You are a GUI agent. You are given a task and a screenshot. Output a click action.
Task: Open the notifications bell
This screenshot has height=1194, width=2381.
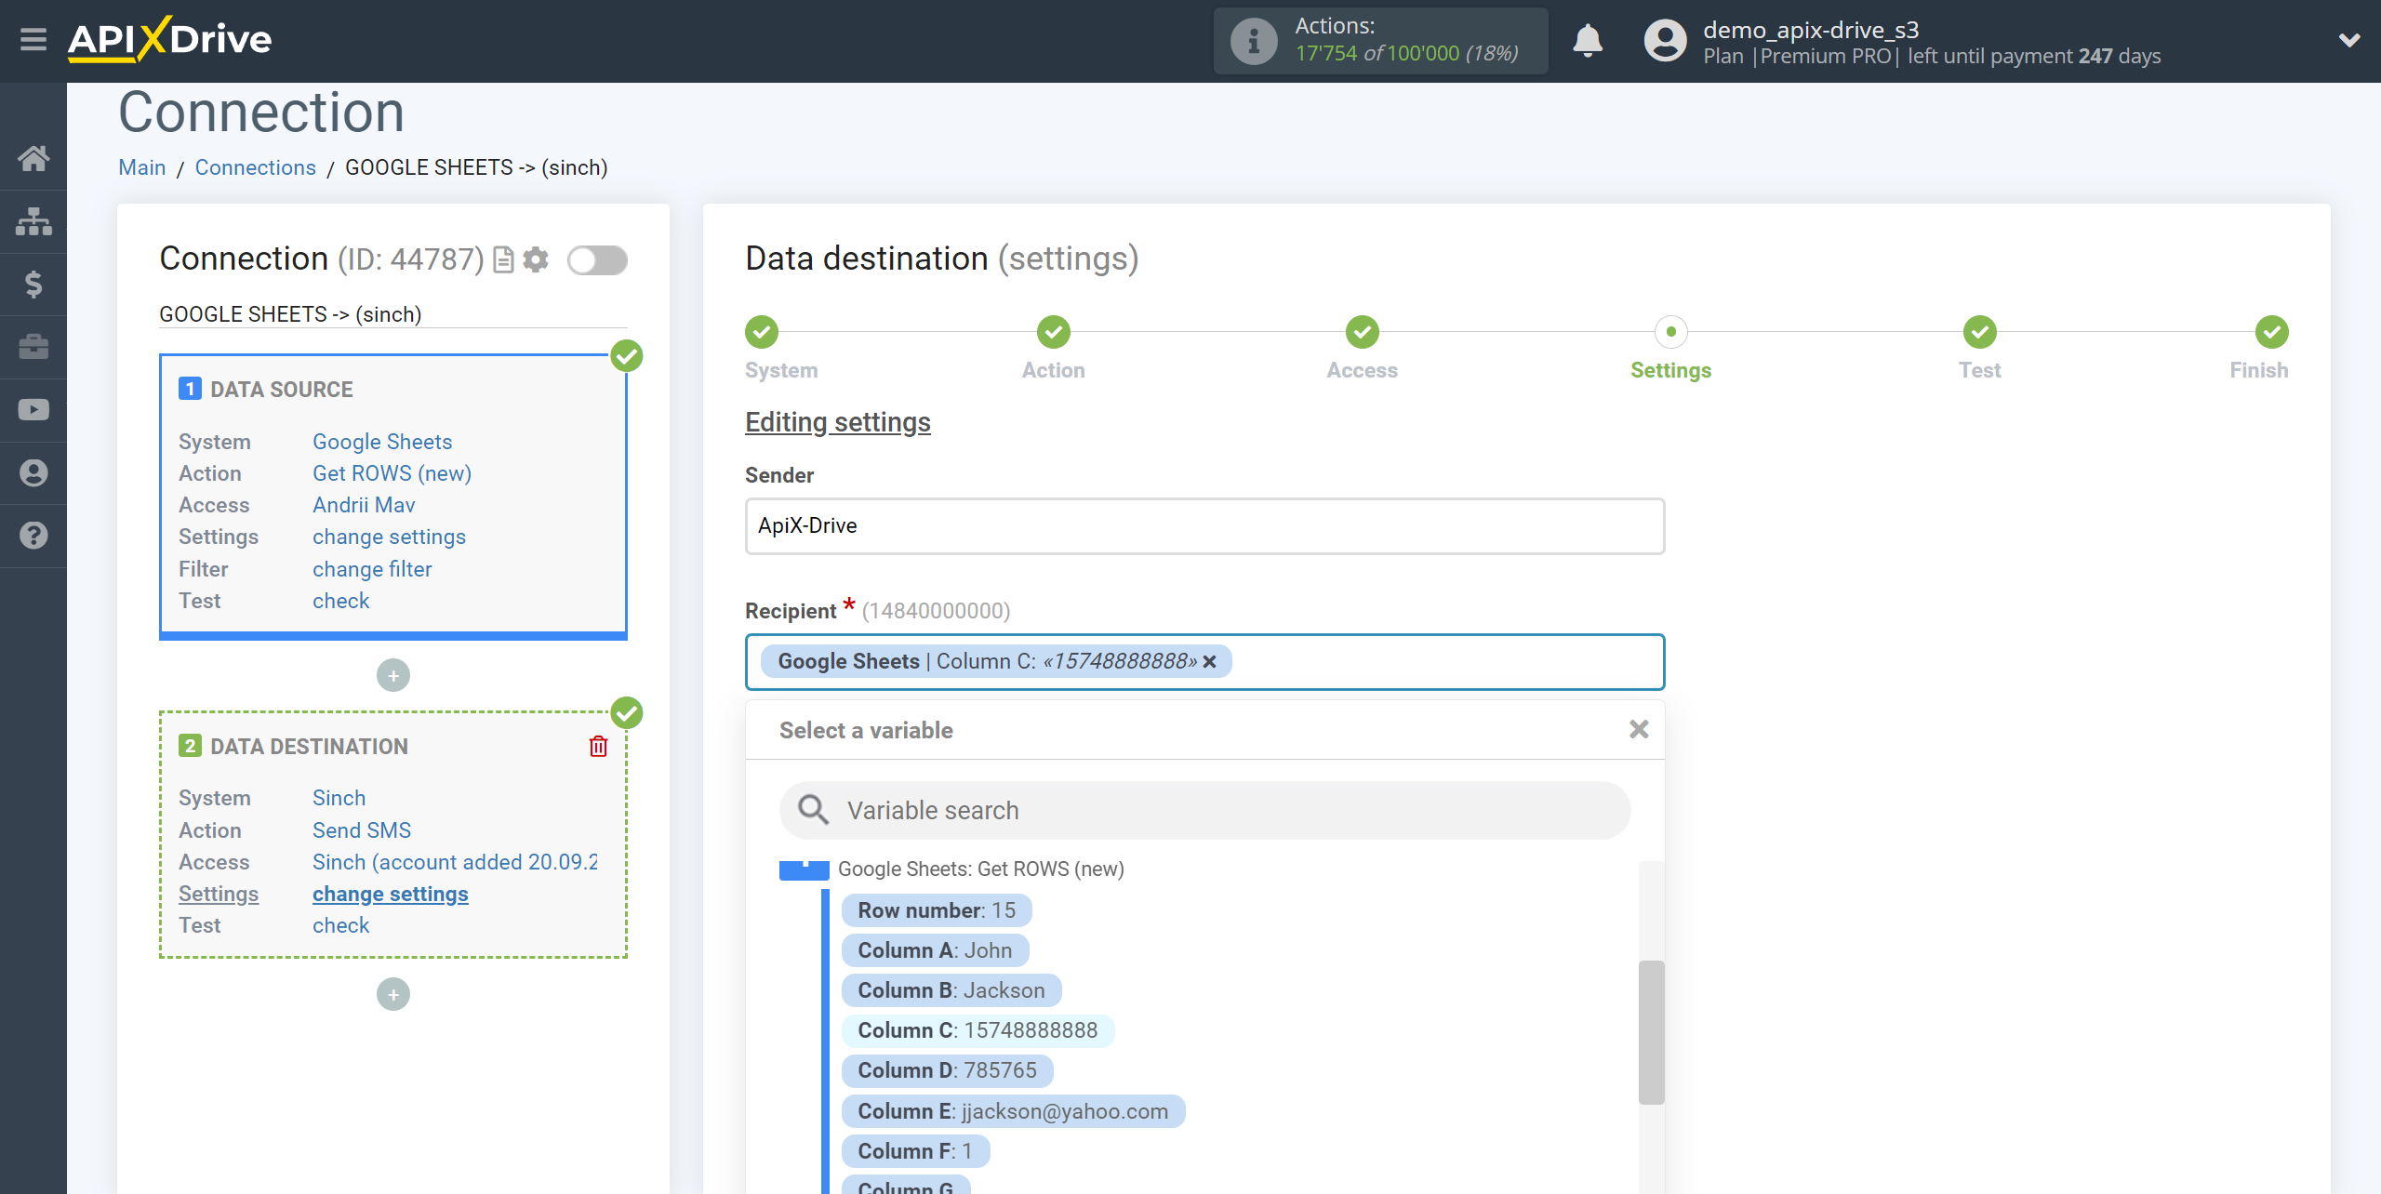pos(1588,41)
